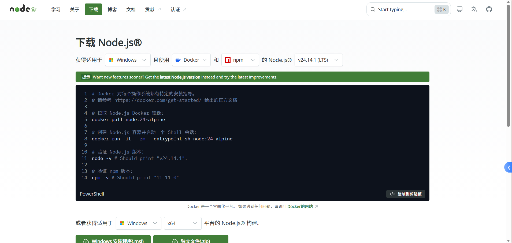The image size is (512, 243).
Task: Click the Docker whale icon in the selector
Action: [178, 60]
